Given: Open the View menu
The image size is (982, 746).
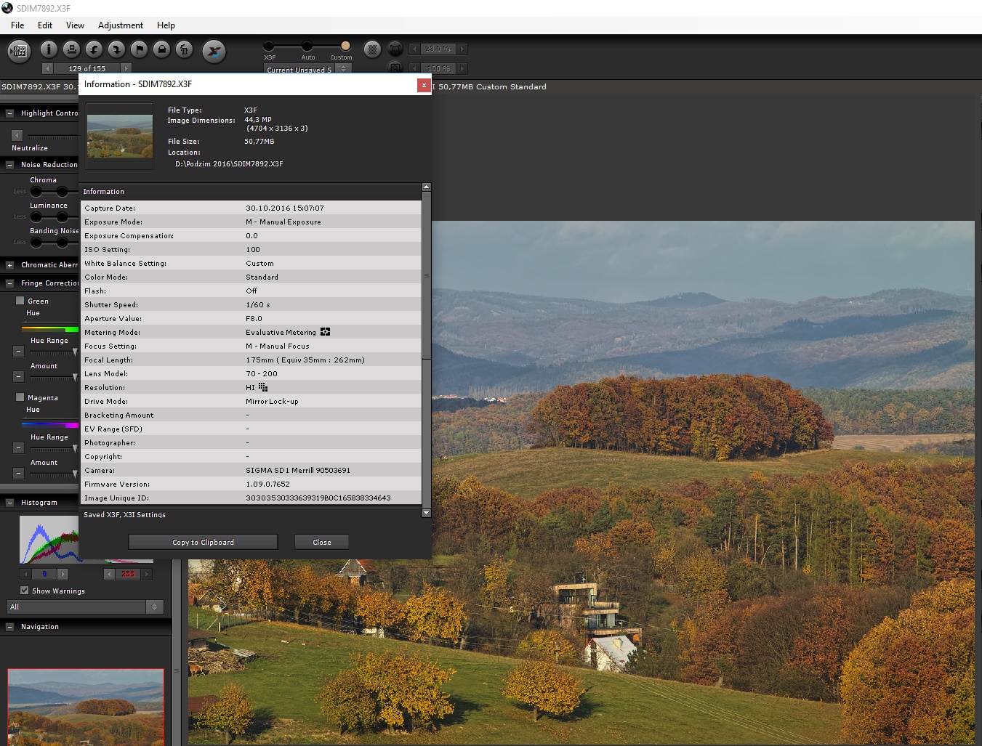Looking at the screenshot, I should 75,25.
